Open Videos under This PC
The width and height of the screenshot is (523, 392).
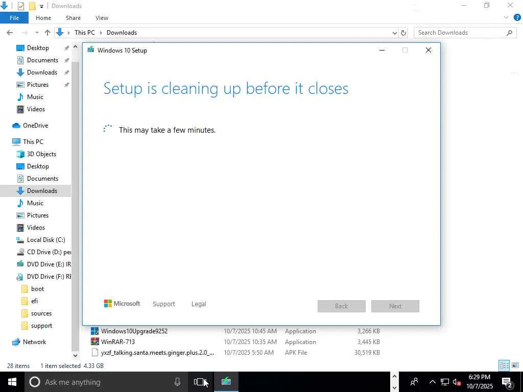pyautogui.click(x=36, y=228)
